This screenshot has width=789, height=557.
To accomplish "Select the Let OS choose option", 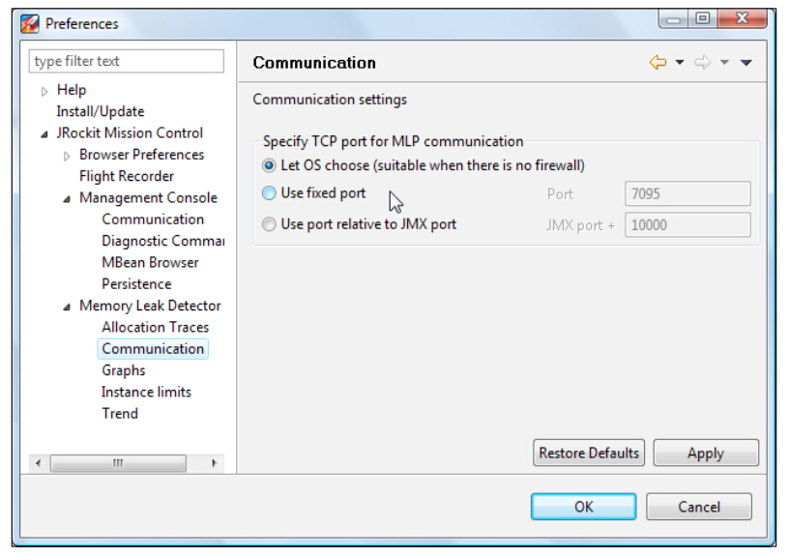I will 269,165.
